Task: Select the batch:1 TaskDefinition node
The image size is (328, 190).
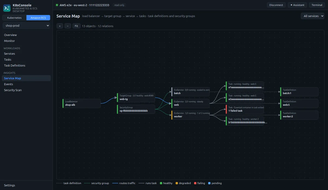Action: (299, 92)
